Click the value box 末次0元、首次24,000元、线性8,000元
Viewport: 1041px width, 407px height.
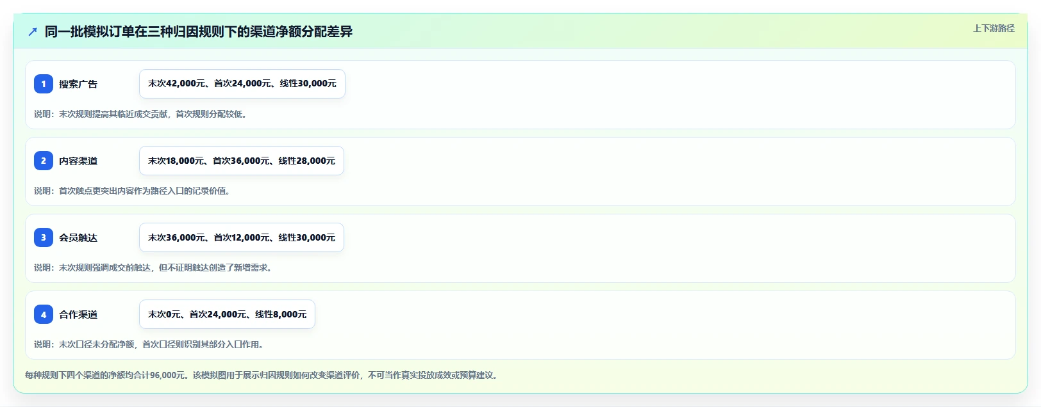tap(227, 314)
